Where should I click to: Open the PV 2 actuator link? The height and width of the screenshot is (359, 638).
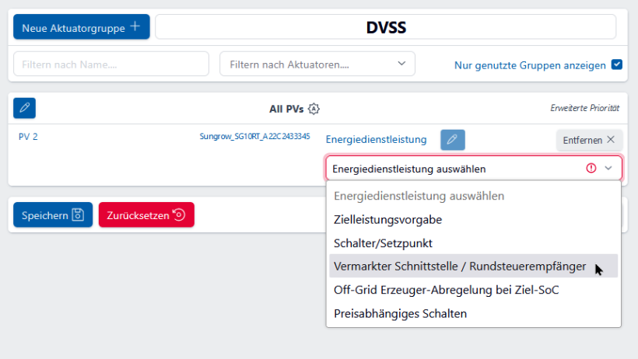click(x=28, y=137)
